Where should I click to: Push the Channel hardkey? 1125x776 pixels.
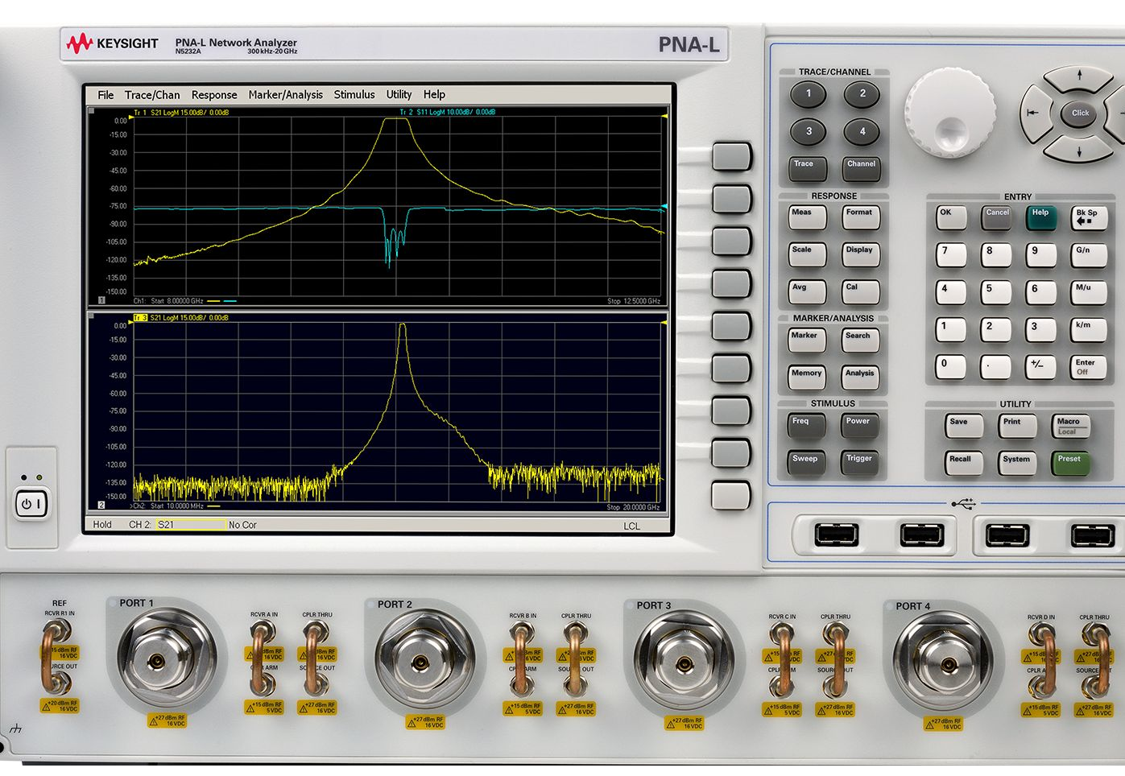862,167
